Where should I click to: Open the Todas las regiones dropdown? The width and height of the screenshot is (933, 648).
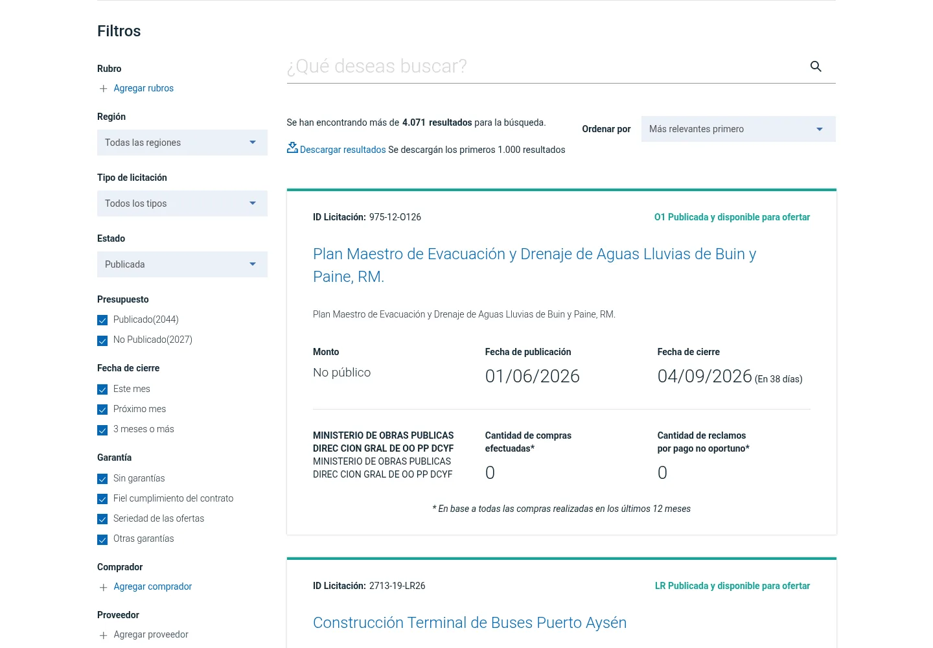[182, 143]
